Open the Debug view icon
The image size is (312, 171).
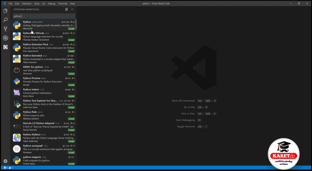tap(5, 38)
